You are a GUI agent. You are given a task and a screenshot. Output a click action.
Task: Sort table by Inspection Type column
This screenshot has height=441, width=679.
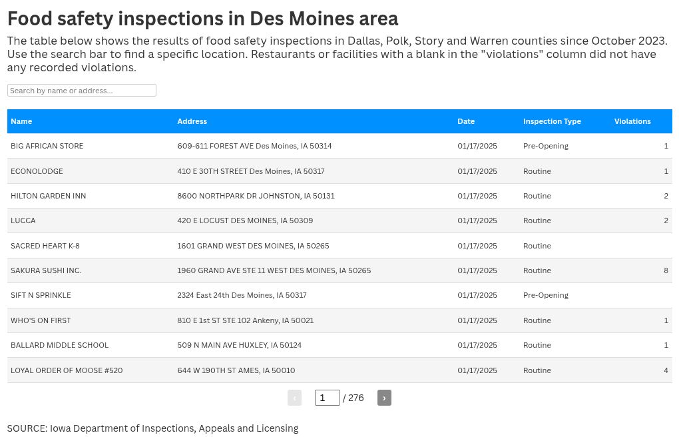click(552, 121)
